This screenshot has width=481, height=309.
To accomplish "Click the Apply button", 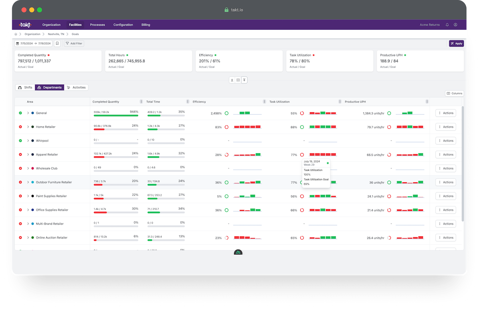I will coord(456,43).
